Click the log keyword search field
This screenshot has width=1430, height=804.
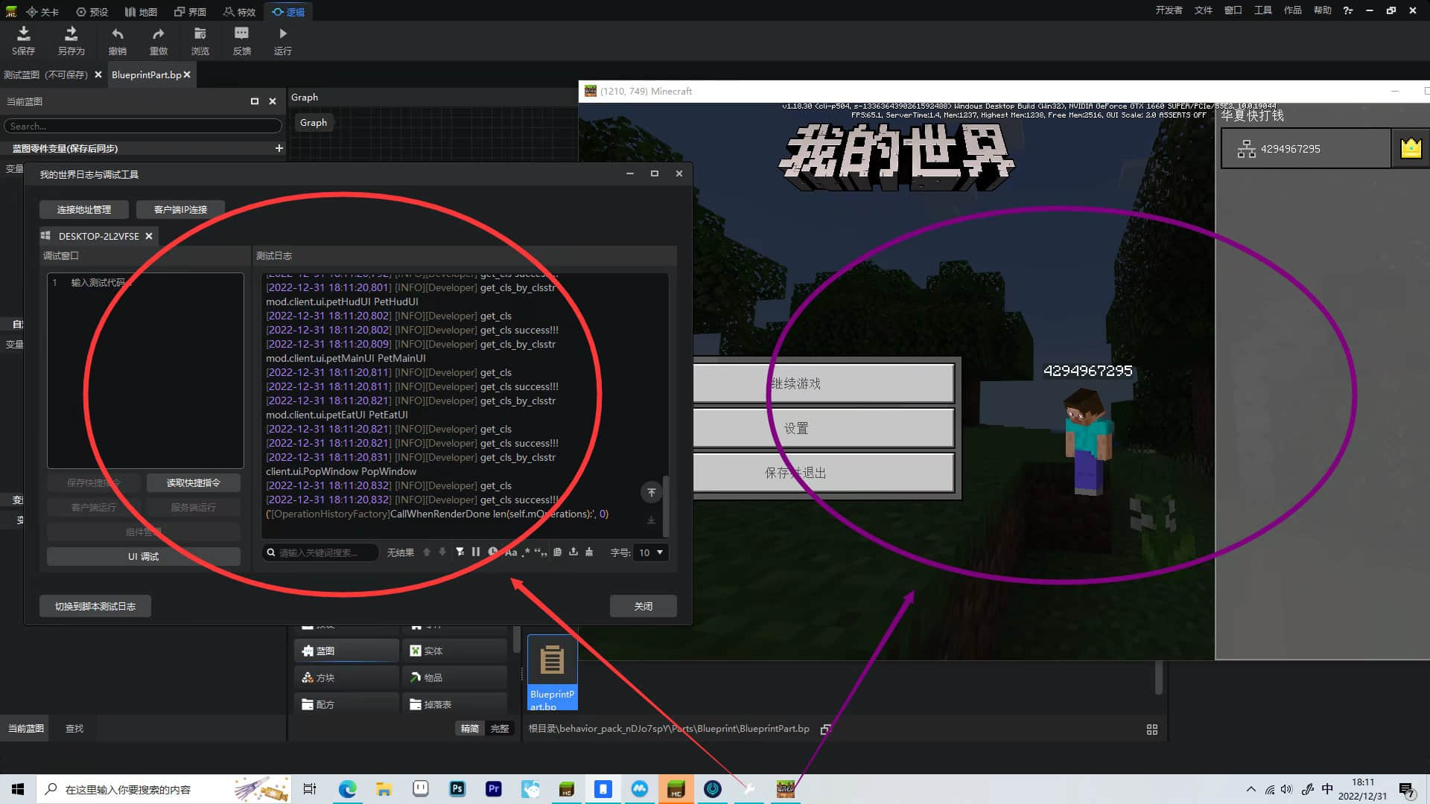tap(320, 552)
